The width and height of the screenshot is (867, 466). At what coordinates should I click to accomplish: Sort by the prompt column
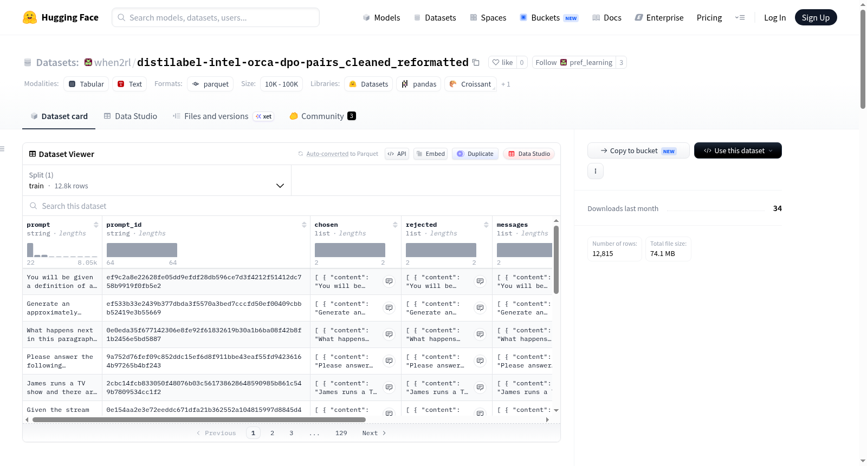[96, 225]
